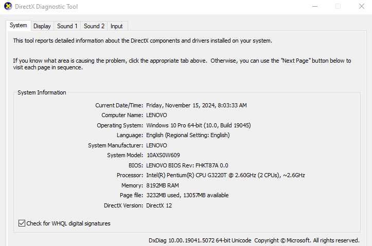Click English (Regional Setting: English) value
This screenshot has width=372, height=246.
[x=188, y=135]
